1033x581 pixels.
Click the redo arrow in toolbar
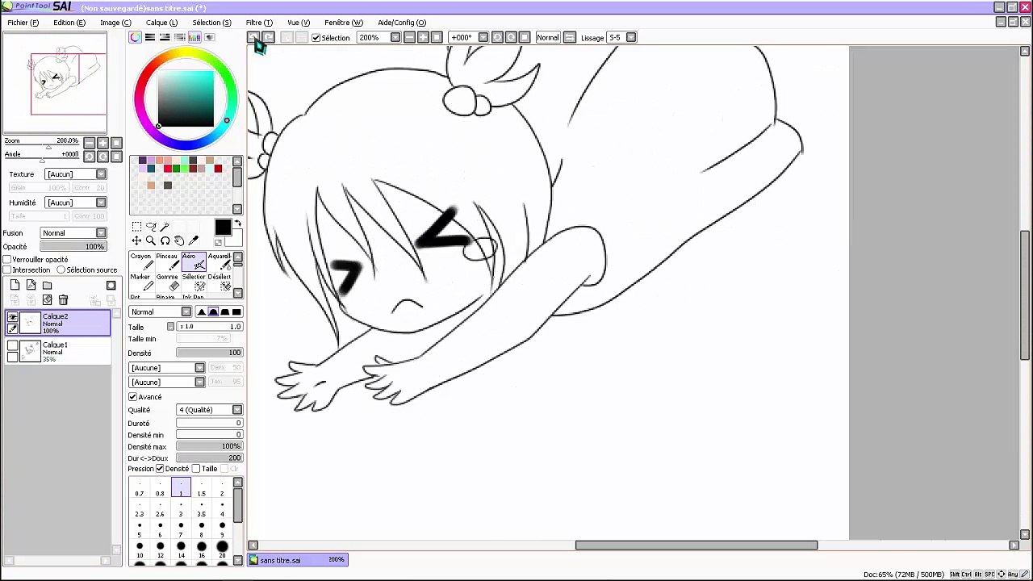[269, 37]
